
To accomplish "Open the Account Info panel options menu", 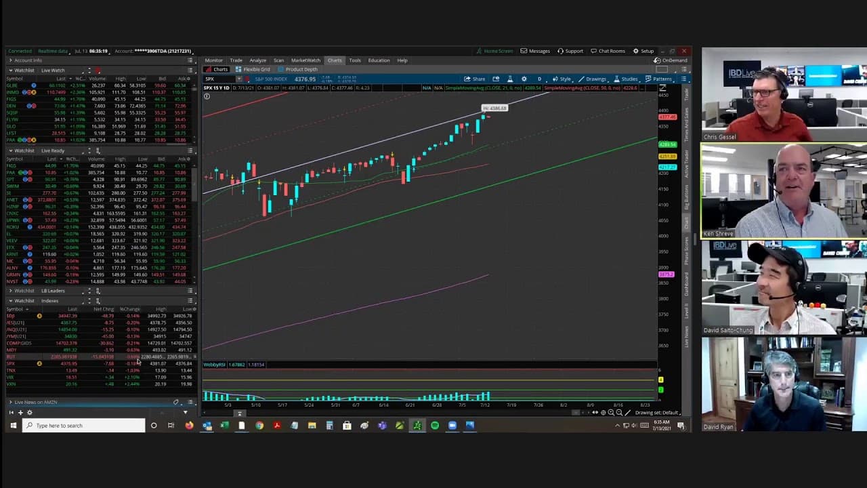I will (x=190, y=60).
